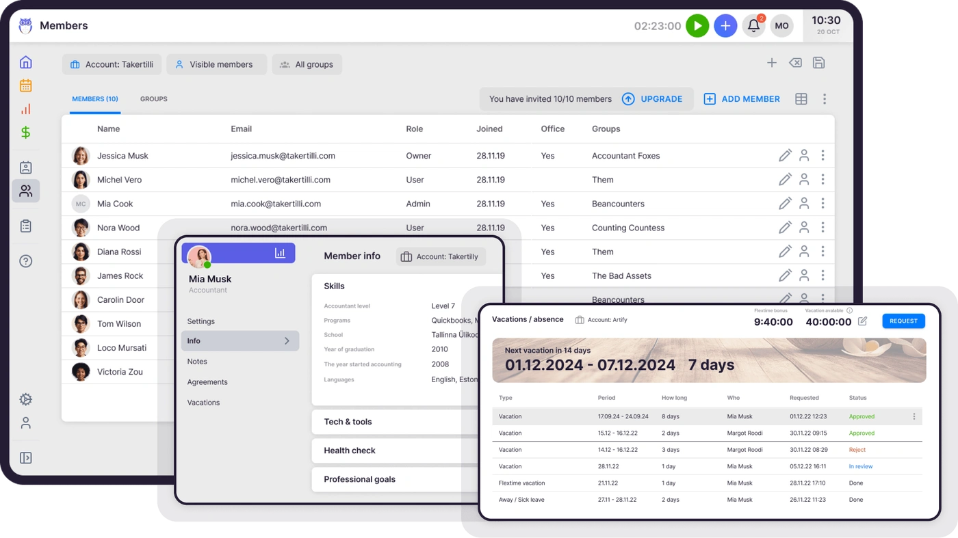Add a filter with plus icon
Image resolution: width=958 pixels, height=538 pixels.
(771, 63)
